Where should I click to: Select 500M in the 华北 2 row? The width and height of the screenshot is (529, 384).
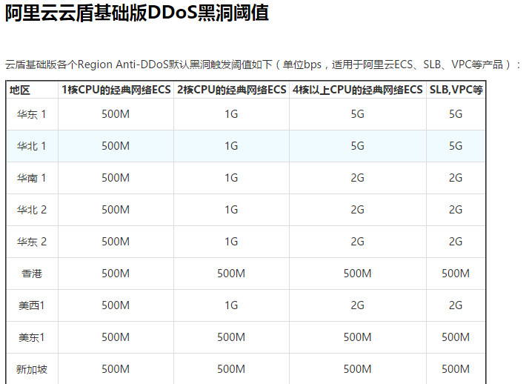point(116,210)
